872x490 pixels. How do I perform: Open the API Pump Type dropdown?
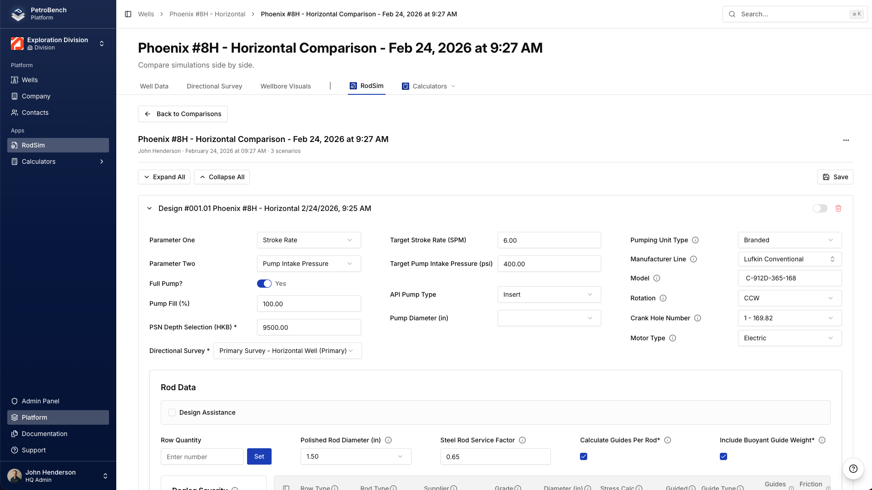(549, 294)
